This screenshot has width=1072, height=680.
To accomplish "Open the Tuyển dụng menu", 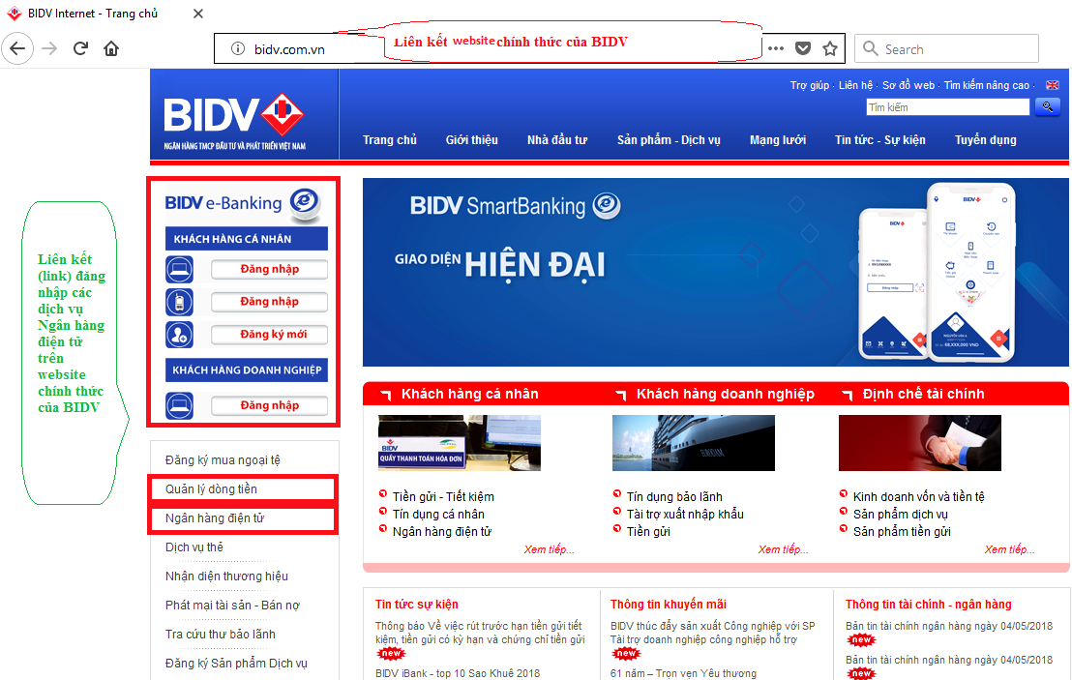I will tap(985, 140).
